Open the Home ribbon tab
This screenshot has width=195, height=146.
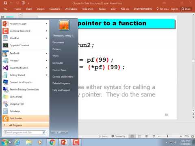(17, 9)
